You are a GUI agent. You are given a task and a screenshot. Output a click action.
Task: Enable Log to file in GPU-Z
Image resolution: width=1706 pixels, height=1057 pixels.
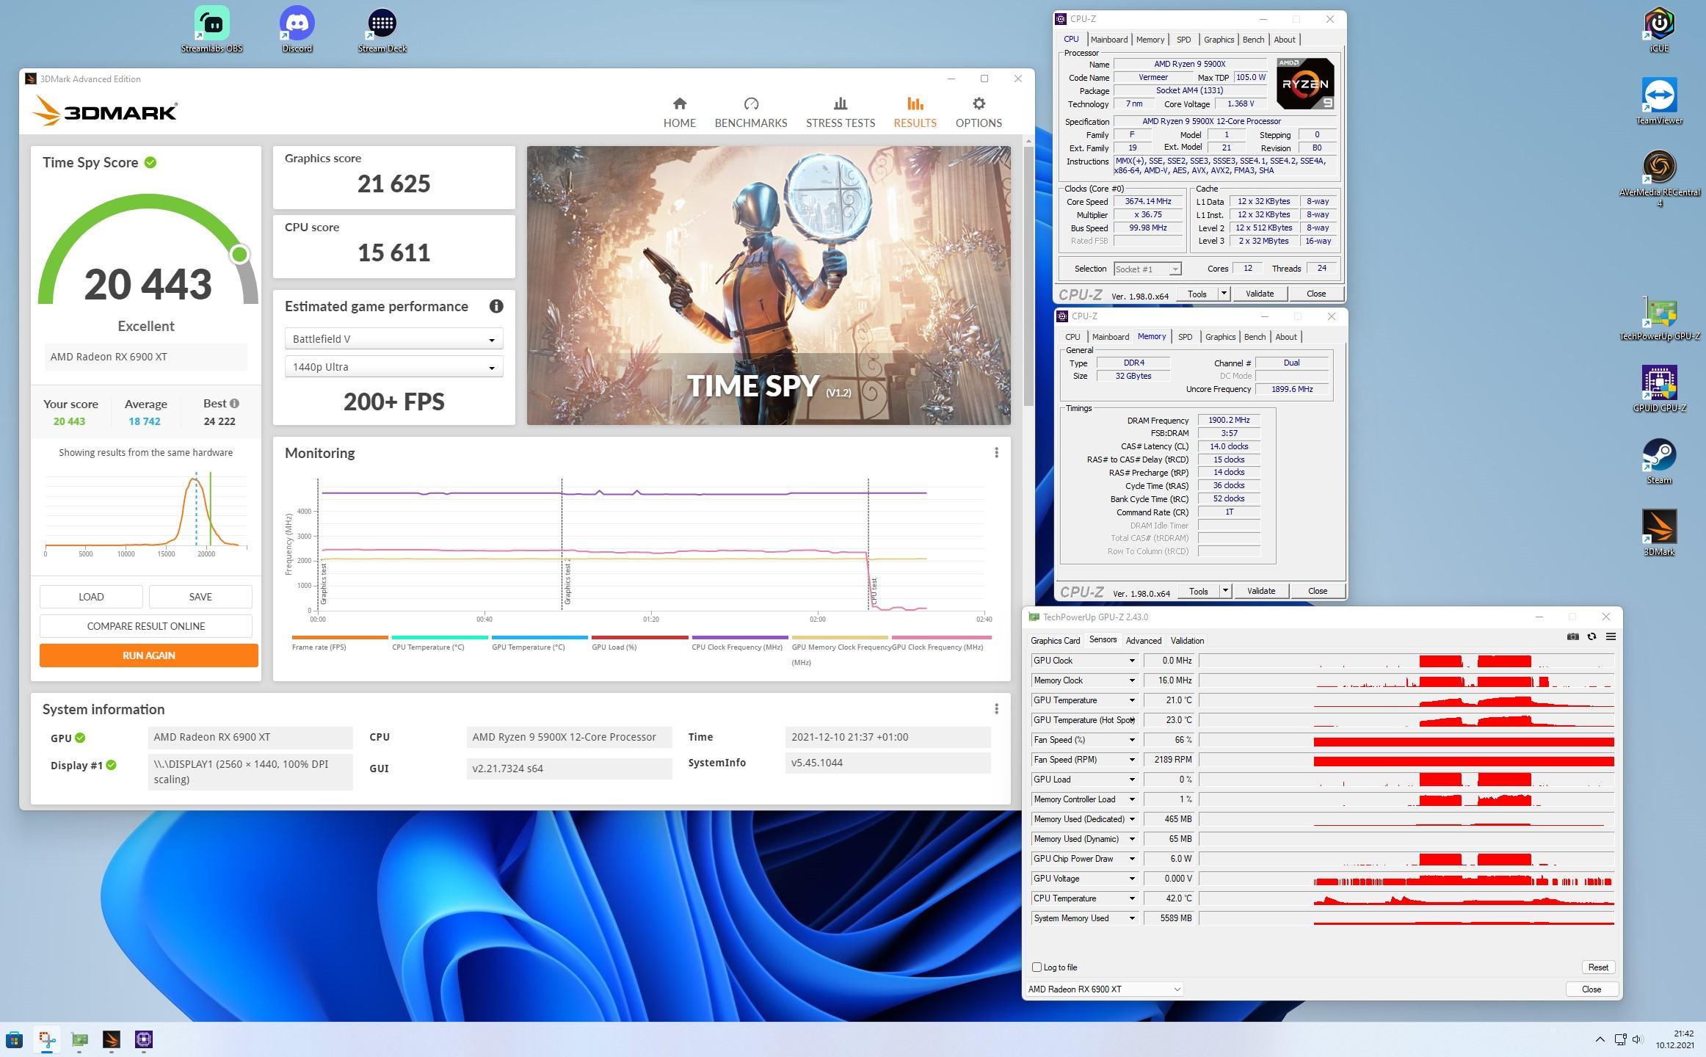1037,967
